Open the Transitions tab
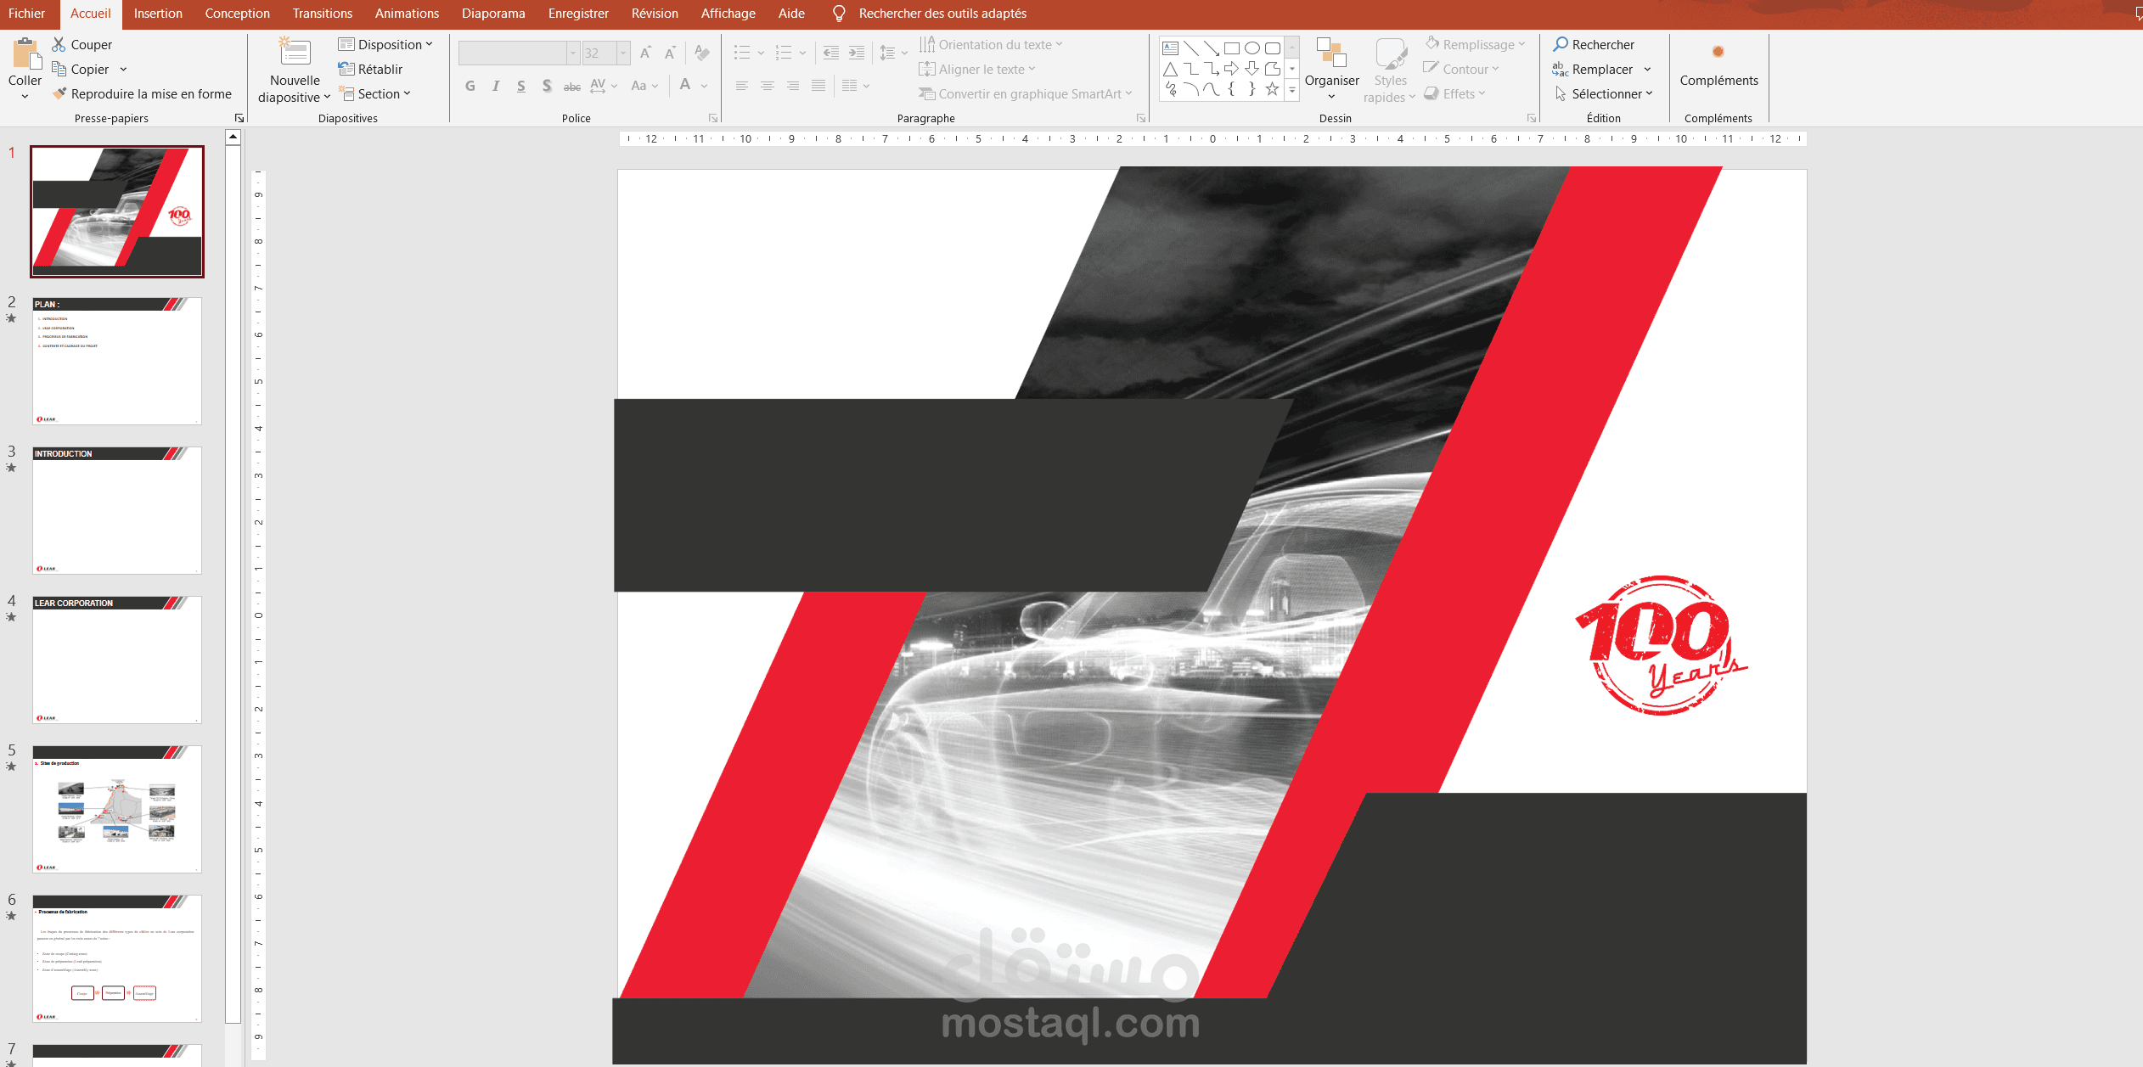 pos(323,14)
